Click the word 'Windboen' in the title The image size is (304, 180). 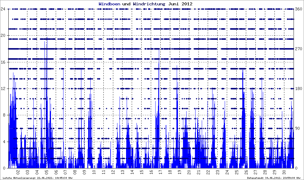tap(109, 4)
